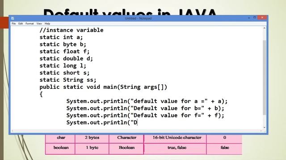Open the Edit menu
Image resolution: width=286 pixels, height=160 pixels.
pyautogui.click(x=21, y=24)
